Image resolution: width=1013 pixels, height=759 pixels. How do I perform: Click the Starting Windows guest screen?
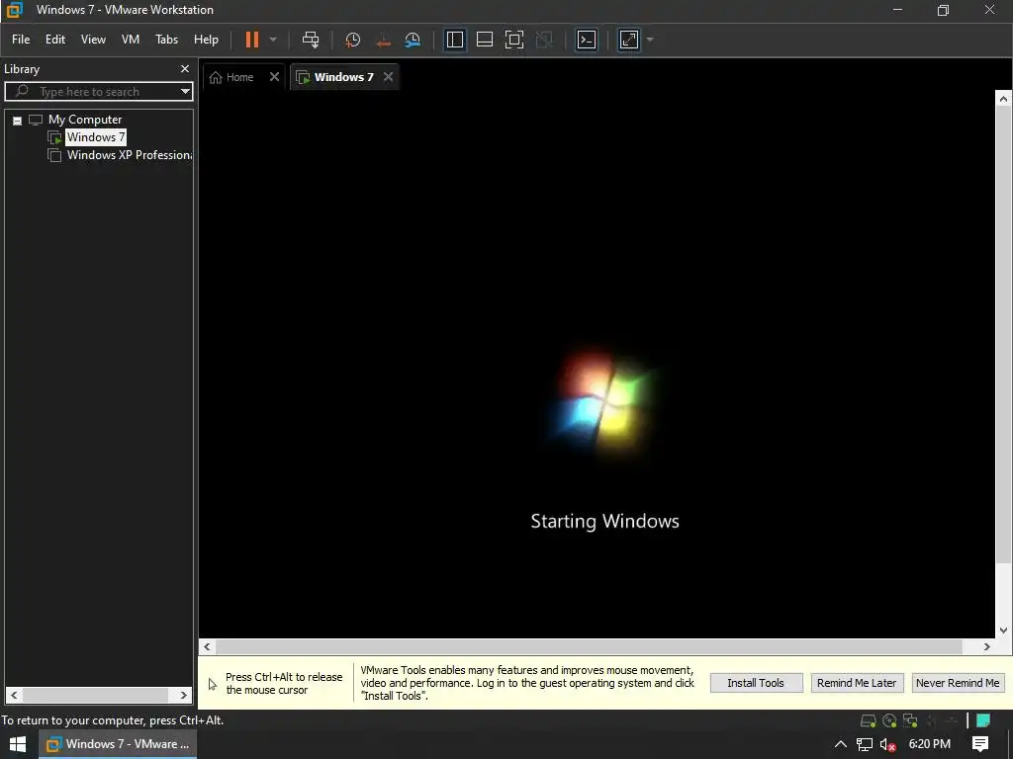pos(597,364)
